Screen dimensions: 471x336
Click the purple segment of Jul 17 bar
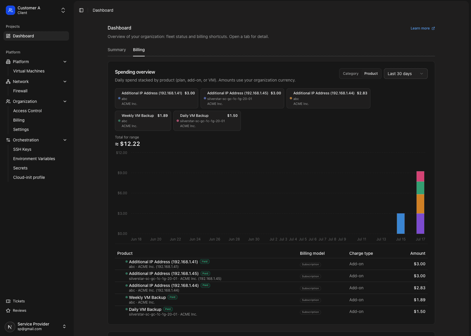[x=420, y=224]
